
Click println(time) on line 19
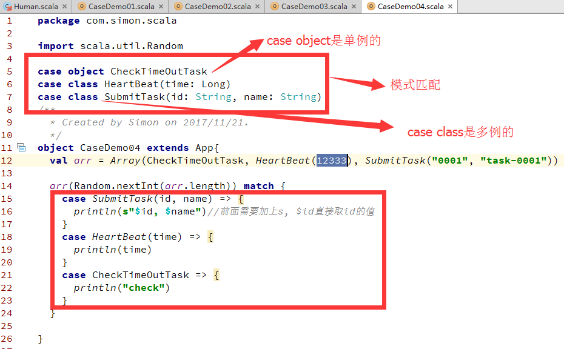click(x=113, y=250)
